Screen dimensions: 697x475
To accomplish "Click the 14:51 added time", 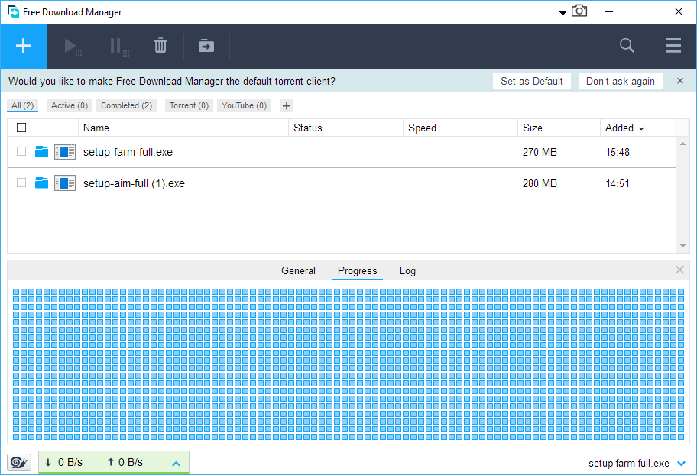I will [618, 183].
